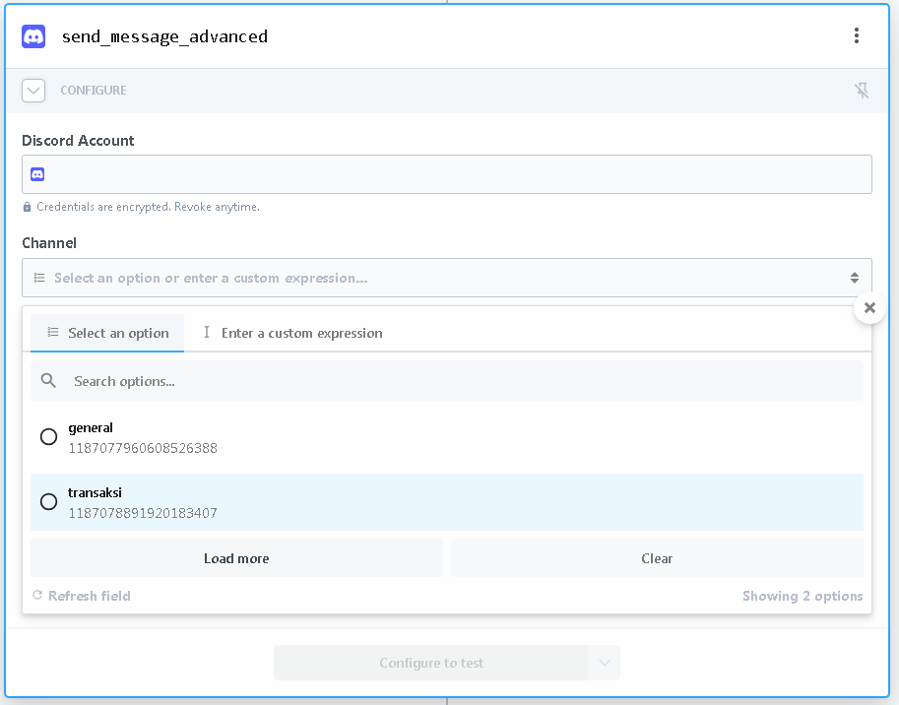Image resolution: width=899 pixels, height=705 pixels.
Task: Click the general channel ID 1187077960608526388
Action: point(143,448)
